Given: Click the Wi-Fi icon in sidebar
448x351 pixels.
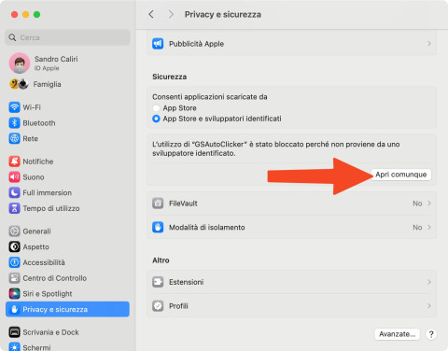Looking at the screenshot, I should pos(14,107).
